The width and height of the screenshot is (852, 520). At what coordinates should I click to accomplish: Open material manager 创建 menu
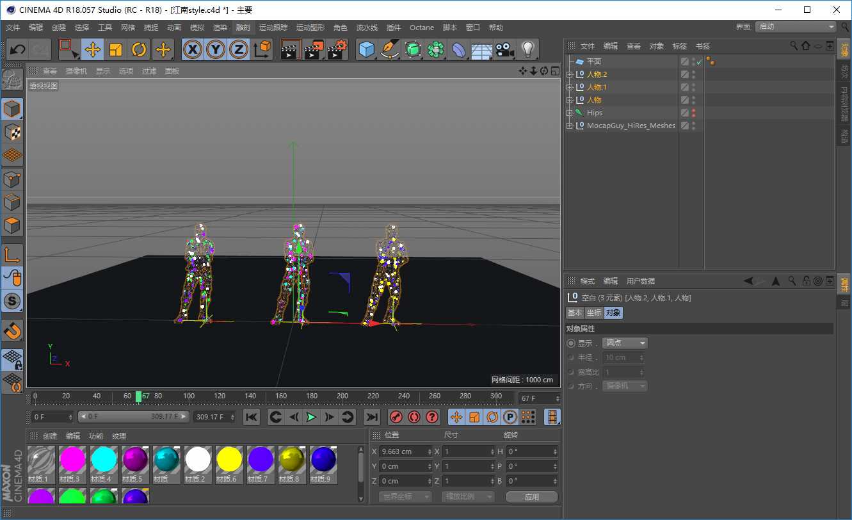tap(50, 436)
